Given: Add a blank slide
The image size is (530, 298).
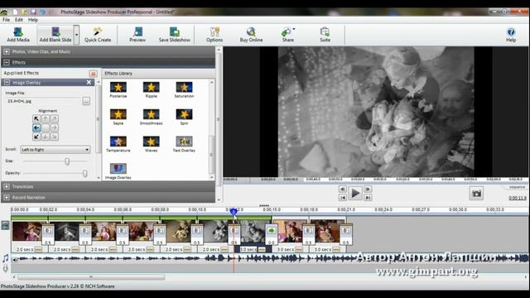Looking at the screenshot, I should (55, 35).
